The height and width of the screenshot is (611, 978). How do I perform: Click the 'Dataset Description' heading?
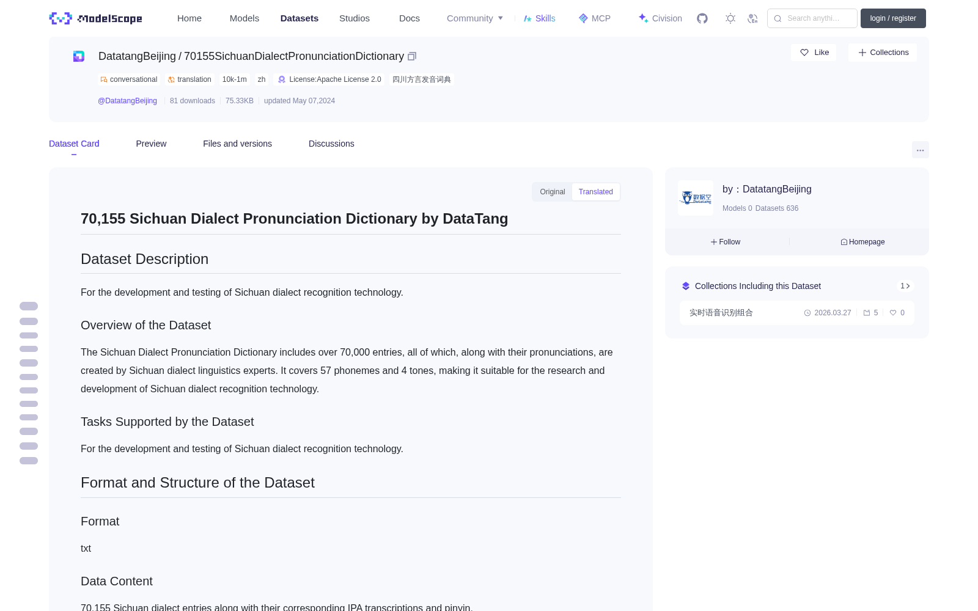(144, 259)
